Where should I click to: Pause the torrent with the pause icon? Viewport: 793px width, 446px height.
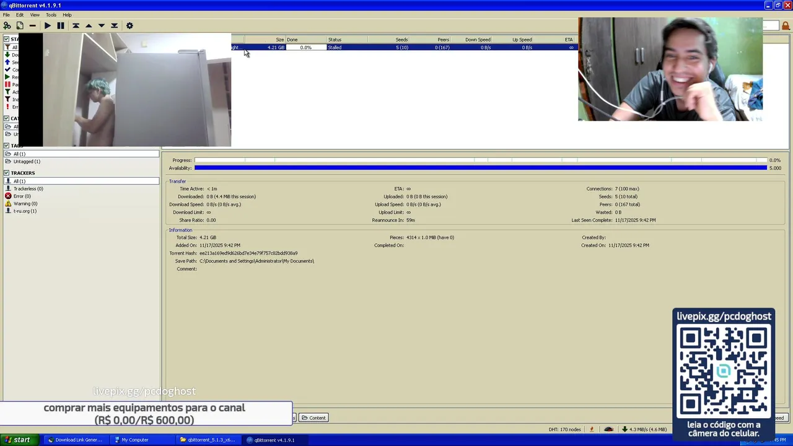61,25
